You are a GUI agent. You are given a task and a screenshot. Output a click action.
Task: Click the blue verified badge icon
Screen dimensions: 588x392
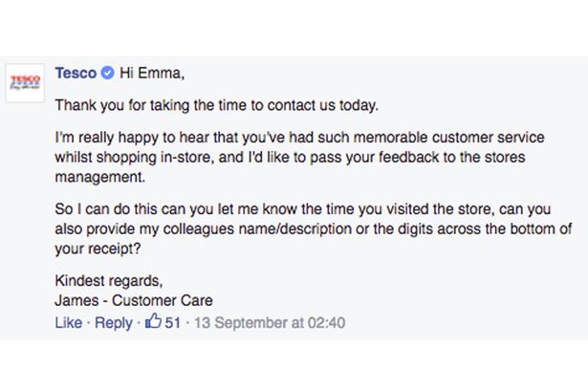[107, 74]
